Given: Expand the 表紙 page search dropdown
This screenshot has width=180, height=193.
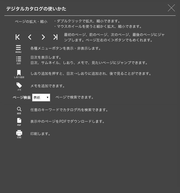Looking at the screenshot, I should coord(41,98).
